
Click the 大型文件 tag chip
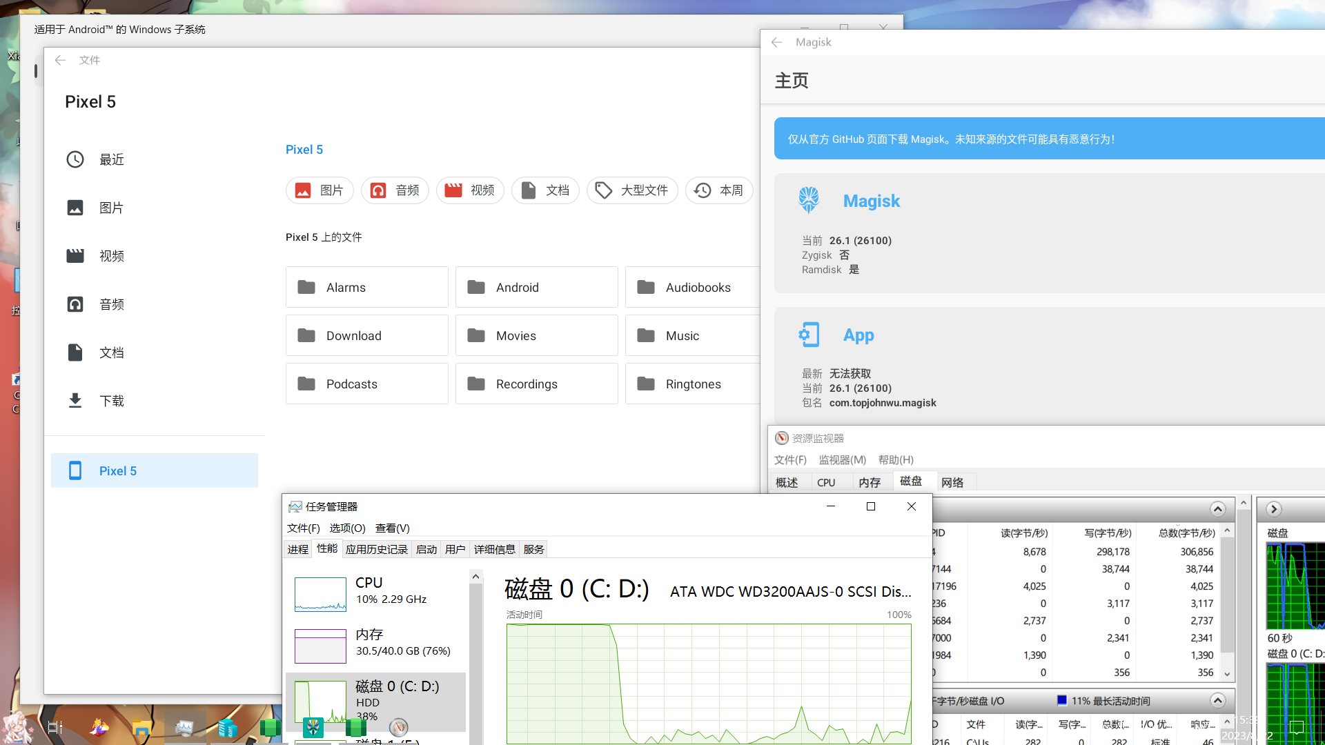[632, 190]
